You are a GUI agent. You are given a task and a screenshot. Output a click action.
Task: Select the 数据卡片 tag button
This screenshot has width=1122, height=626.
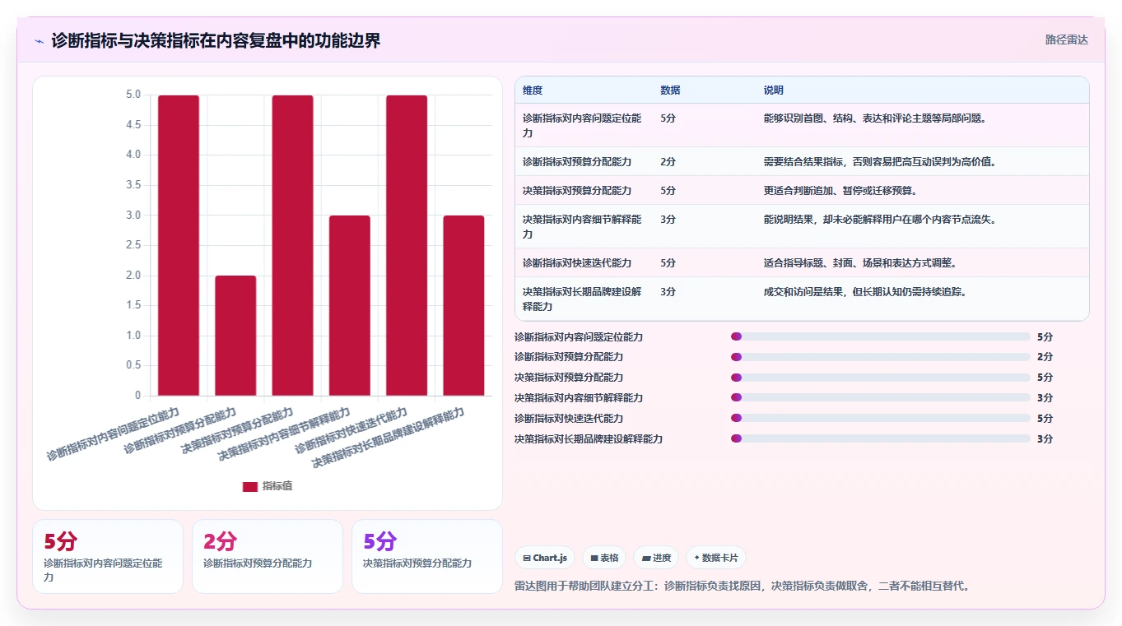pyautogui.click(x=716, y=558)
